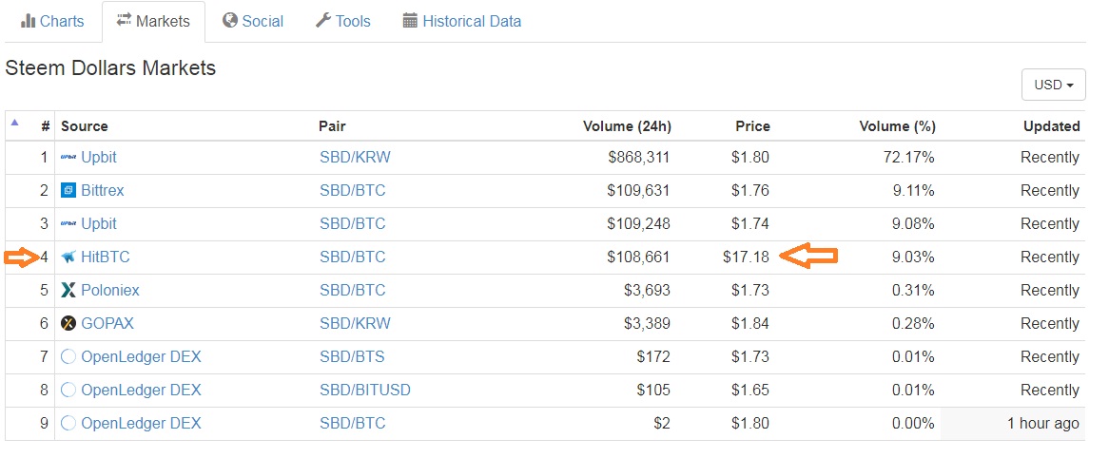Image resolution: width=1109 pixels, height=458 pixels.
Task: Open SBD/BTC pair in row 3
Action: (x=353, y=223)
